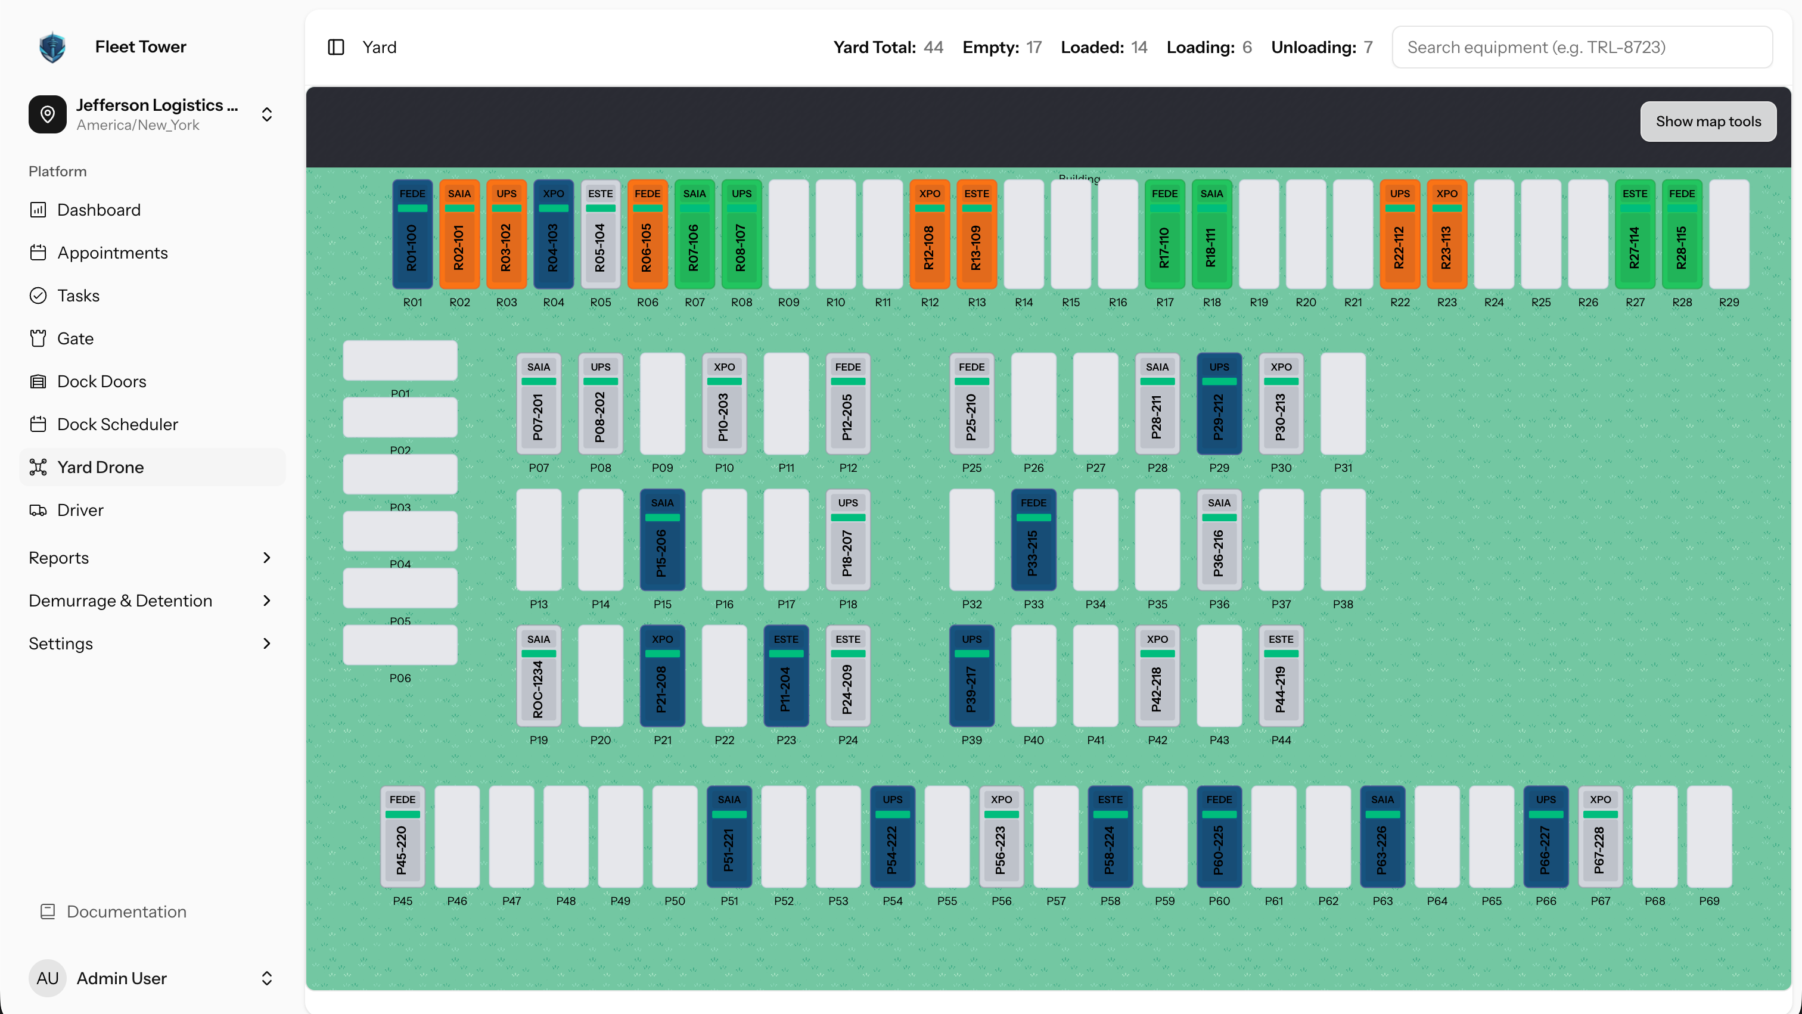Click the Show map tools button
This screenshot has width=1802, height=1014.
click(1708, 121)
